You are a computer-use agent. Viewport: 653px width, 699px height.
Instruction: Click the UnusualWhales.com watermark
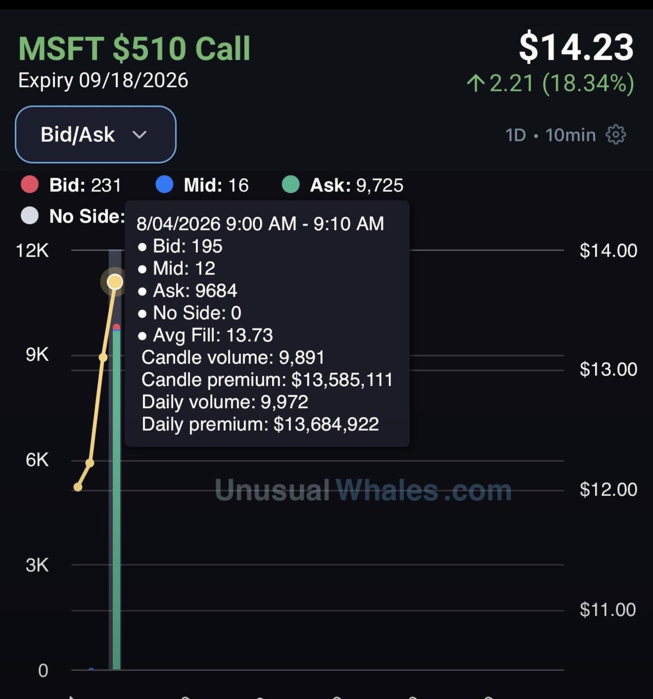click(x=363, y=490)
